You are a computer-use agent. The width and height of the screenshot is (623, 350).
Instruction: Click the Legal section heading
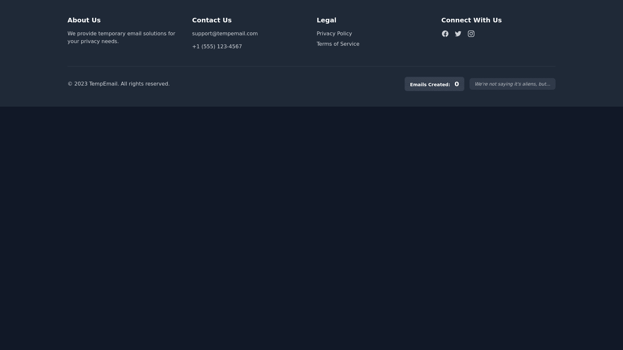click(326, 20)
